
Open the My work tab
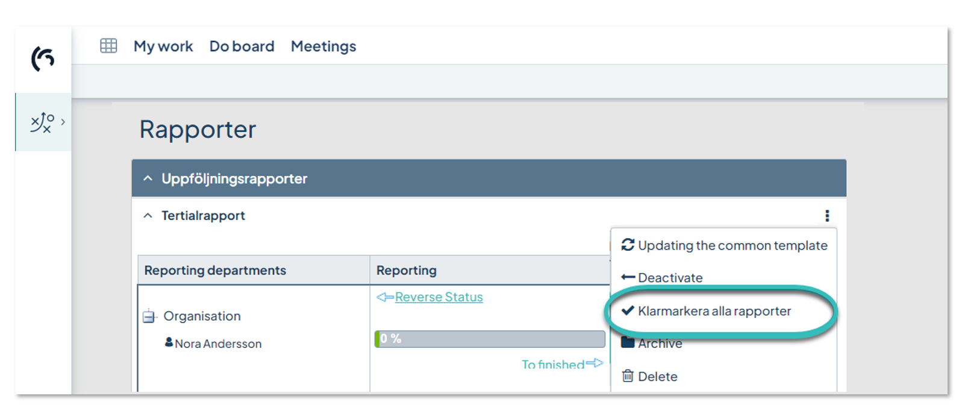pyautogui.click(x=163, y=46)
